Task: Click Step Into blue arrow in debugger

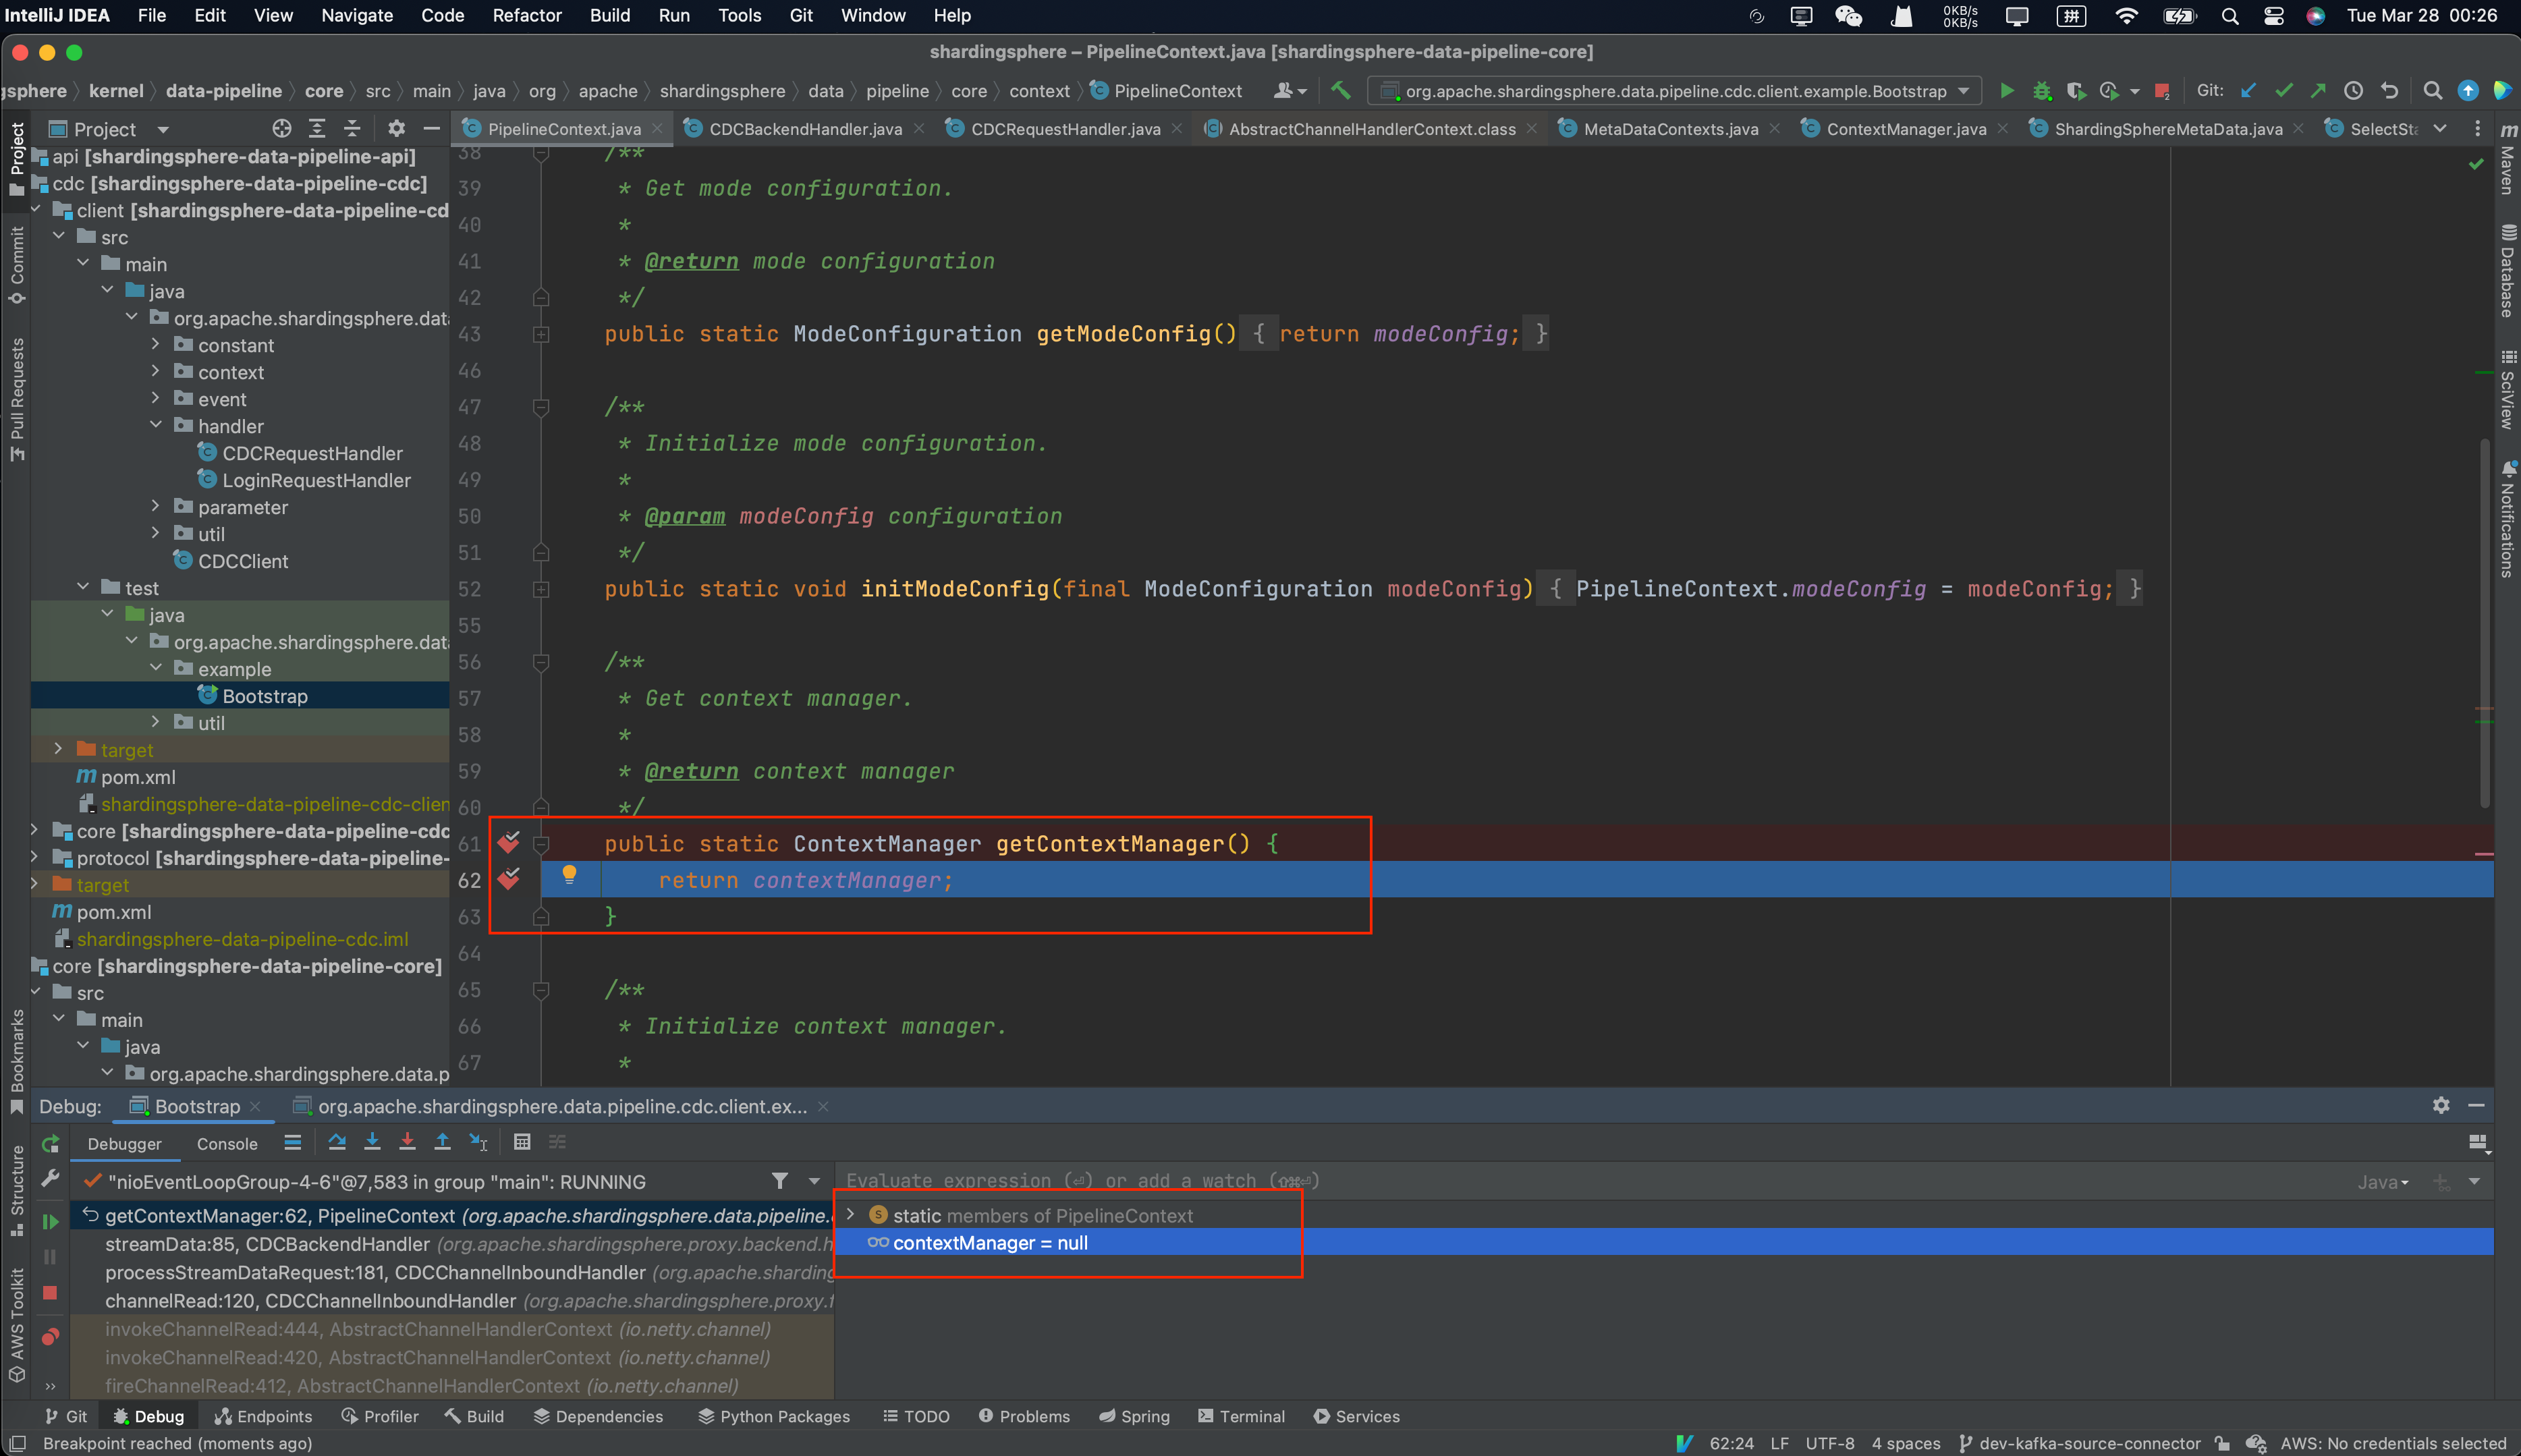Action: pos(372,1142)
